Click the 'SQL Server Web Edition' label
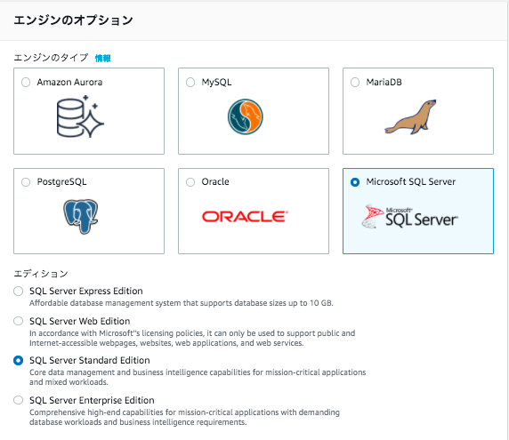Screen dimensions: 509x440 (x=80, y=321)
